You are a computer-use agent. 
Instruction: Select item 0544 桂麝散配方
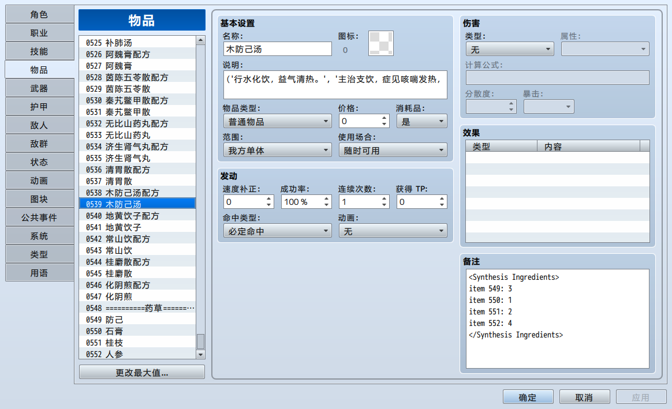click(x=137, y=262)
